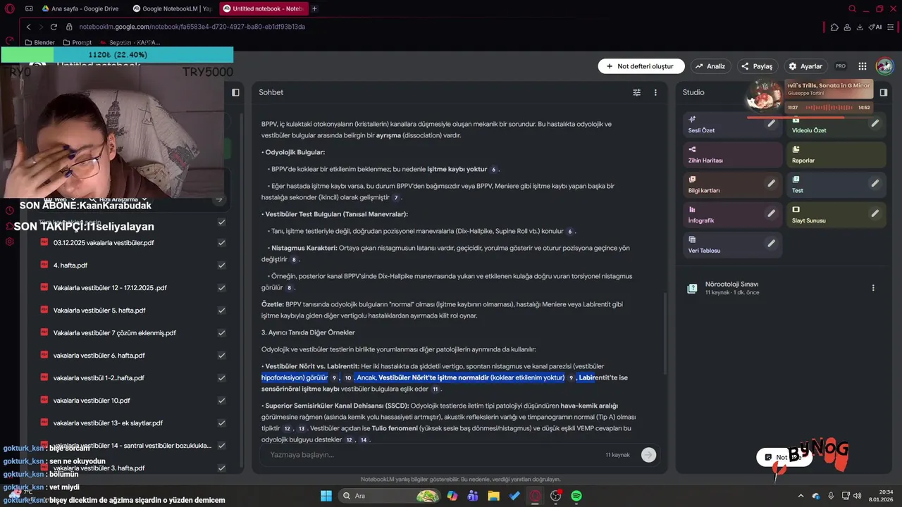Open Google apps grid
The image size is (902, 507).
(863, 66)
